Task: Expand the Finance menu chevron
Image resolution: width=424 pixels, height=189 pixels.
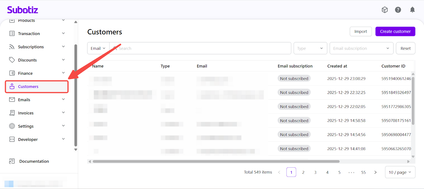Action: tap(63, 73)
